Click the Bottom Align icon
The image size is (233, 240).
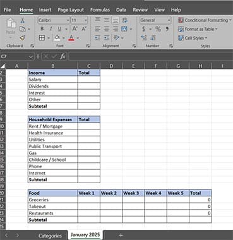click(x=116, y=20)
